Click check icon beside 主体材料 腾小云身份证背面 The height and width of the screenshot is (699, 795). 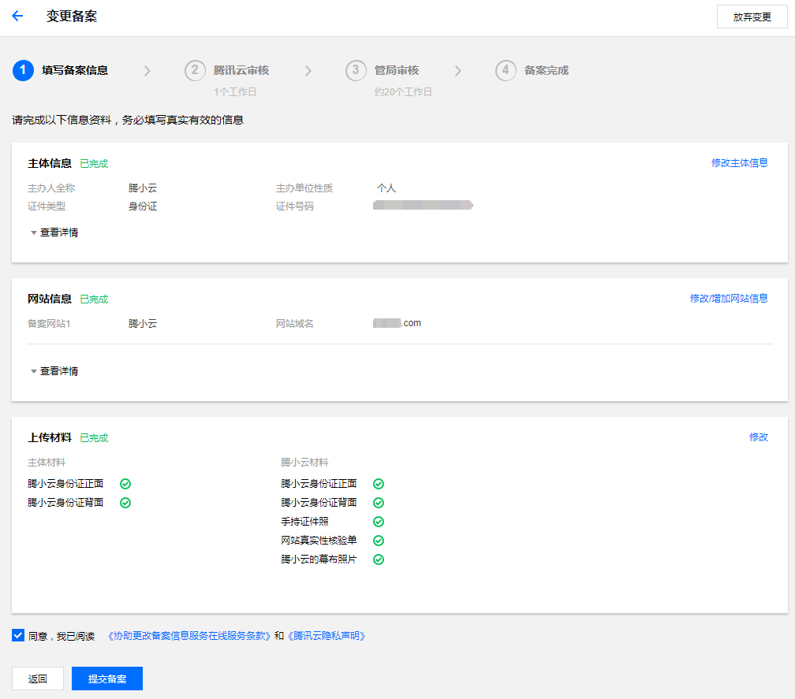125,503
